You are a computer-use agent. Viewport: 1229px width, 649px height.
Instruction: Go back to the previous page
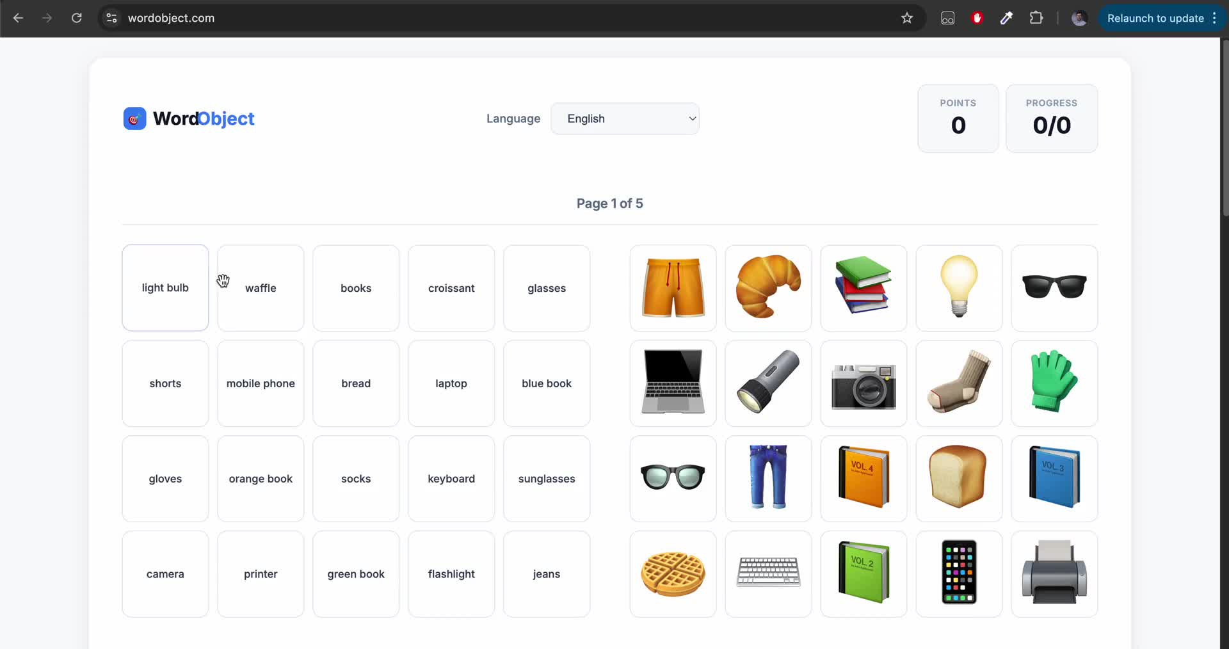[18, 18]
